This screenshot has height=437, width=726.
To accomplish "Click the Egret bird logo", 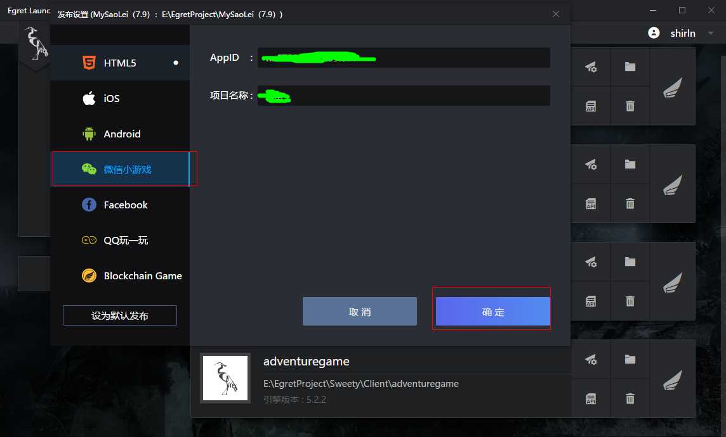I will pyautogui.click(x=36, y=44).
